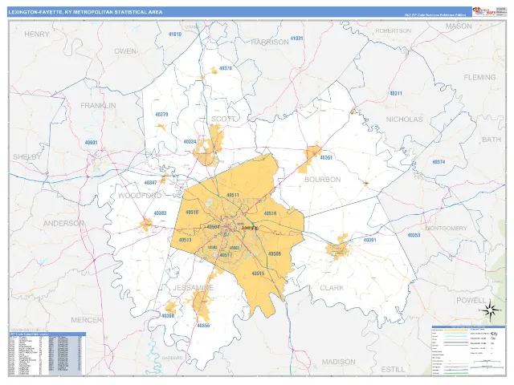Click the Lexington city label
The image size is (514, 385).
250,228
